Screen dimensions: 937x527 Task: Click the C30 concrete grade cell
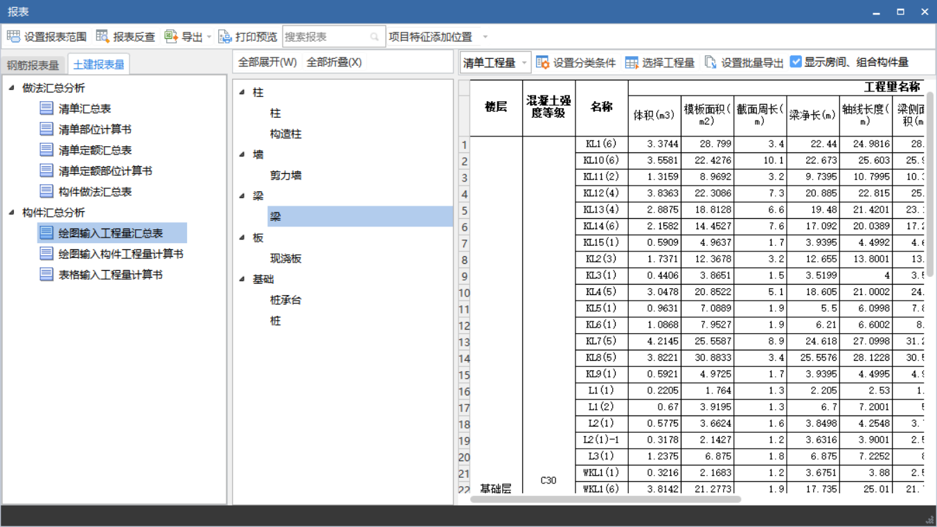tap(548, 315)
